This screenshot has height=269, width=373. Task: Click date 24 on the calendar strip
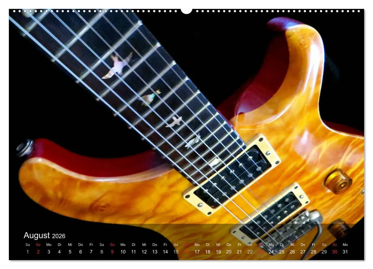[x=271, y=252]
